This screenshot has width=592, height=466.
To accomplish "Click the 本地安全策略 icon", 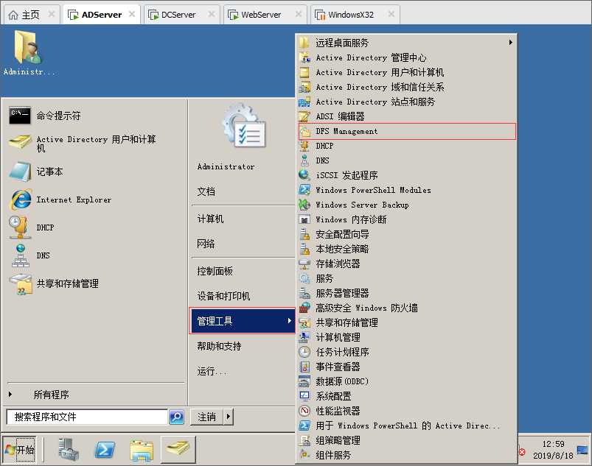I will (x=304, y=249).
